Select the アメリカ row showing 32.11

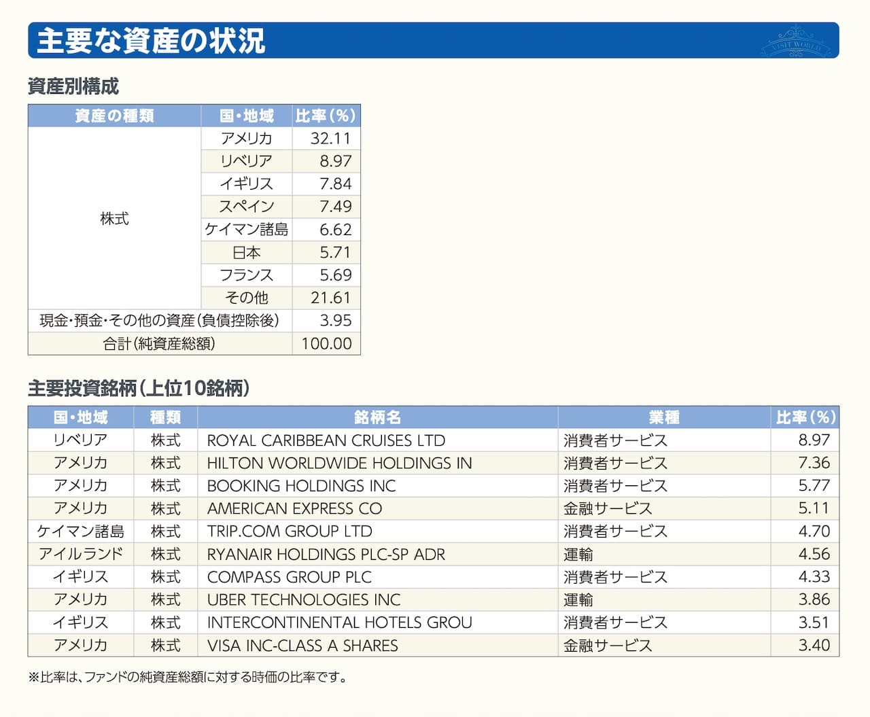pos(247,138)
